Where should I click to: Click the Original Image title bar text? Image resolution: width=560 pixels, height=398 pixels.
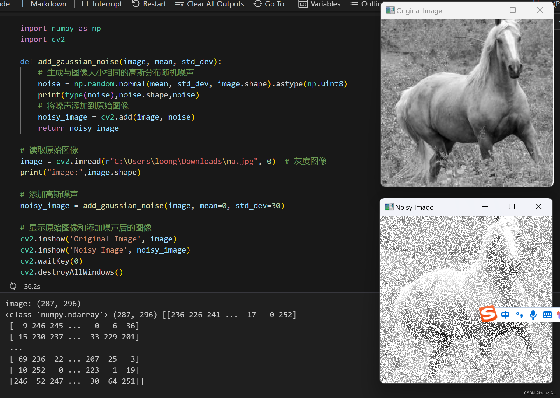(x=419, y=11)
